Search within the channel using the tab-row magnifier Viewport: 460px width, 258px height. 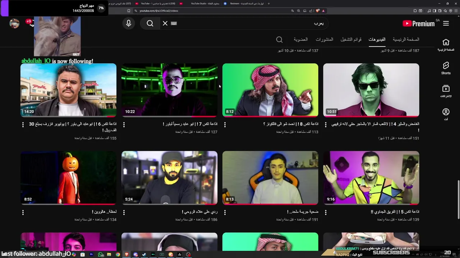click(279, 39)
